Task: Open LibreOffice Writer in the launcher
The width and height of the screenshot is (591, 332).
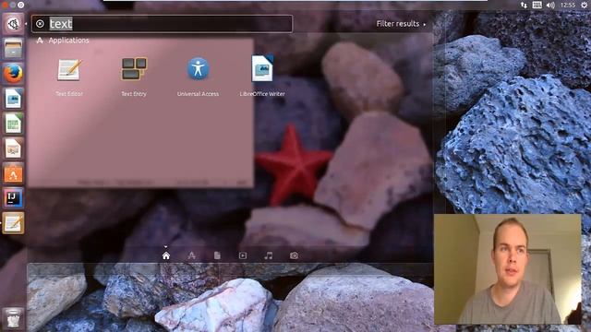Action: tap(13, 99)
